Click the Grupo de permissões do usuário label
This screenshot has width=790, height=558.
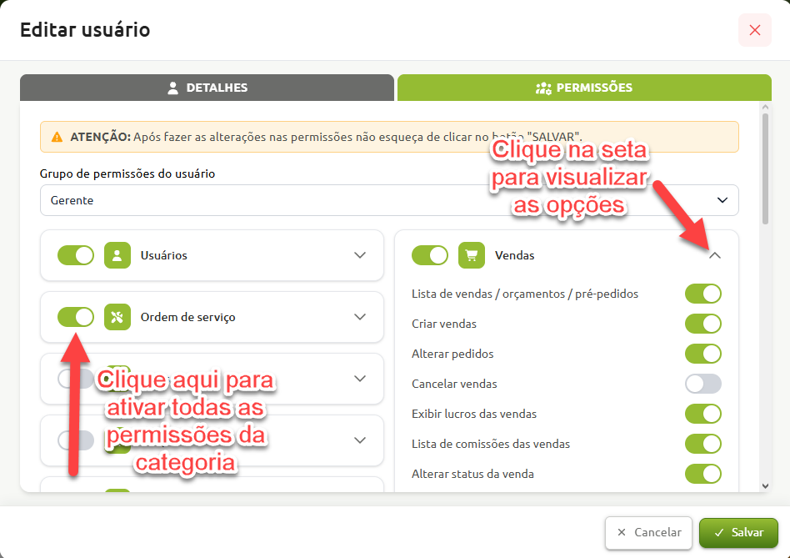pos(127,173)
